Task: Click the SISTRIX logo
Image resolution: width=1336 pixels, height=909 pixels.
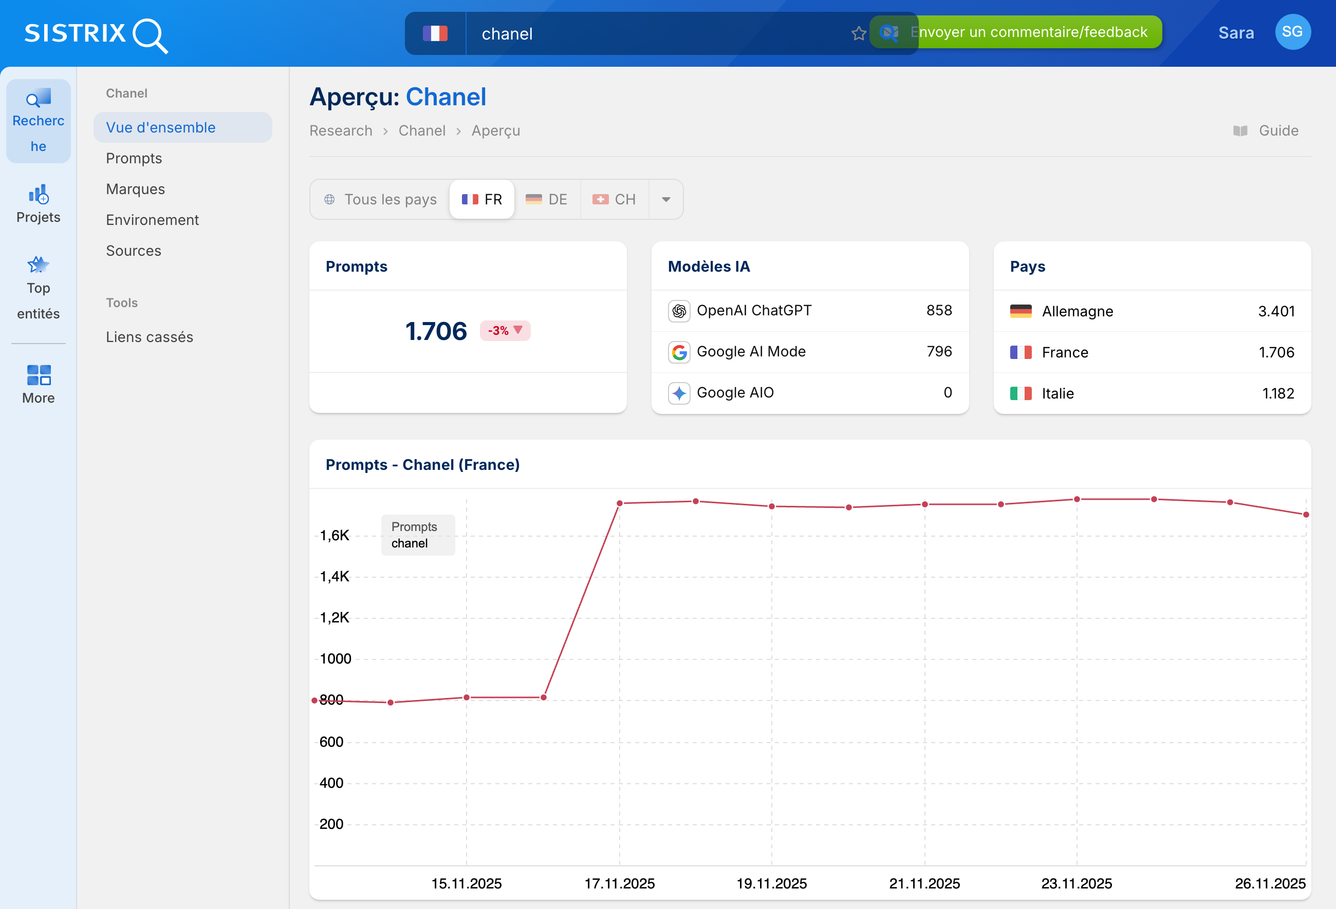Action: 96,34
